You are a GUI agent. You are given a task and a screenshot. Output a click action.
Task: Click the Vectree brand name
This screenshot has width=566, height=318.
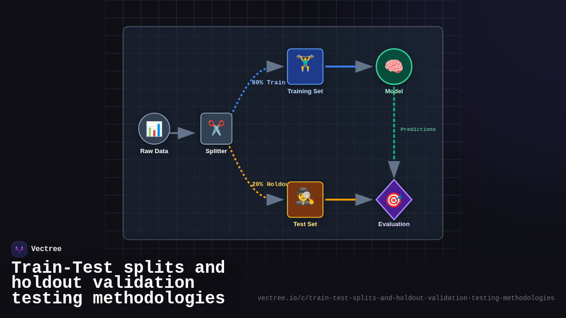[x=46, y=249]
